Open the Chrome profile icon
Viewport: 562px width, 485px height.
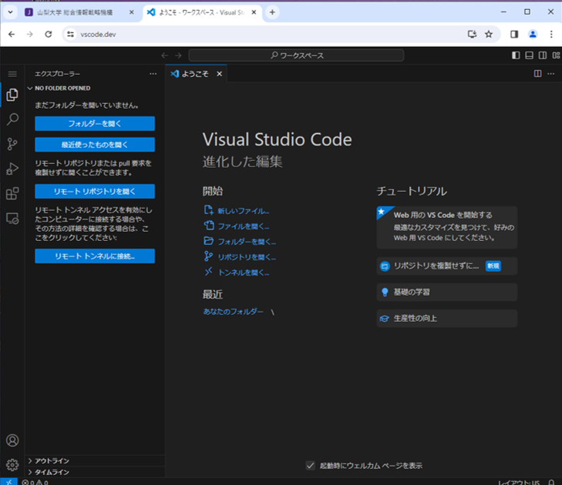533,35
